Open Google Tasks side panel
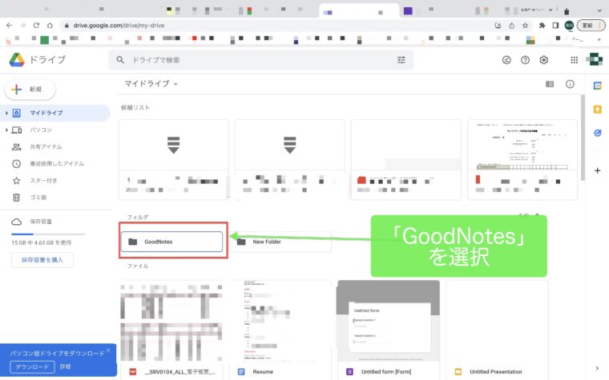609x380 pixels. (597, 133)
